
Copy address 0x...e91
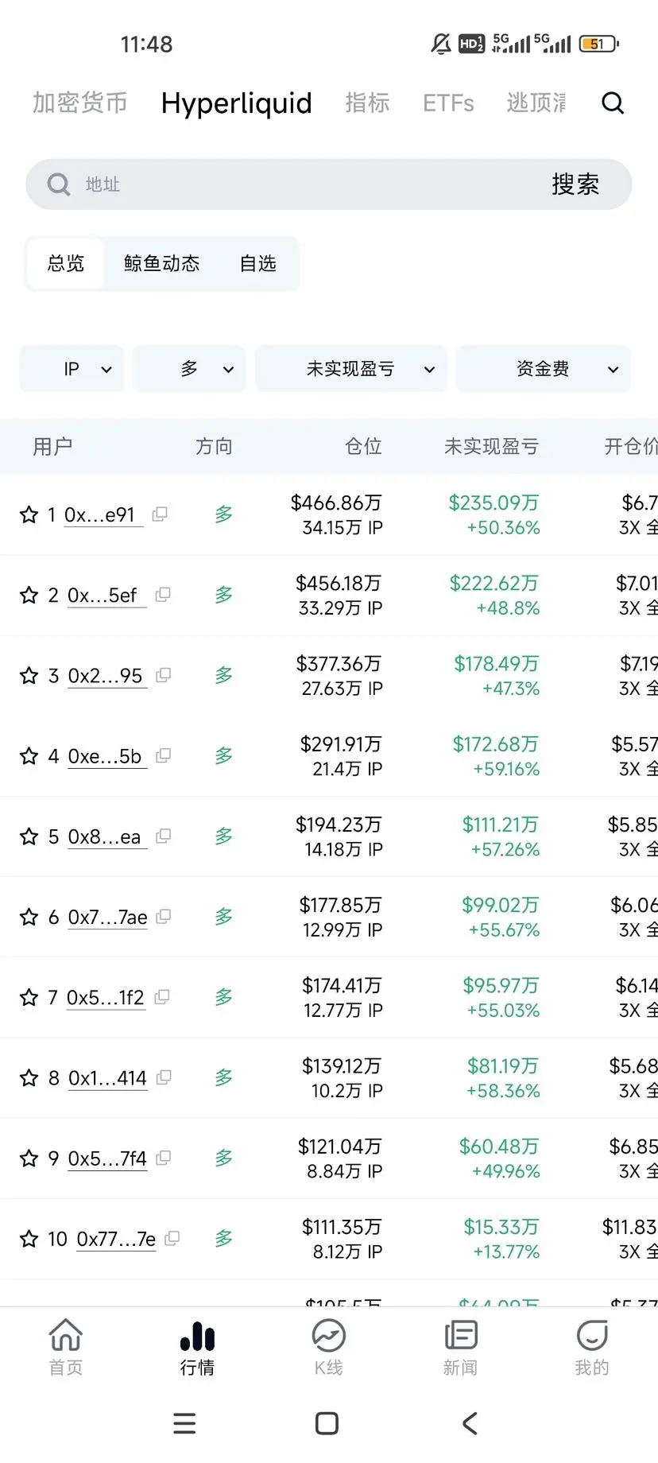[x=160, y=514]
